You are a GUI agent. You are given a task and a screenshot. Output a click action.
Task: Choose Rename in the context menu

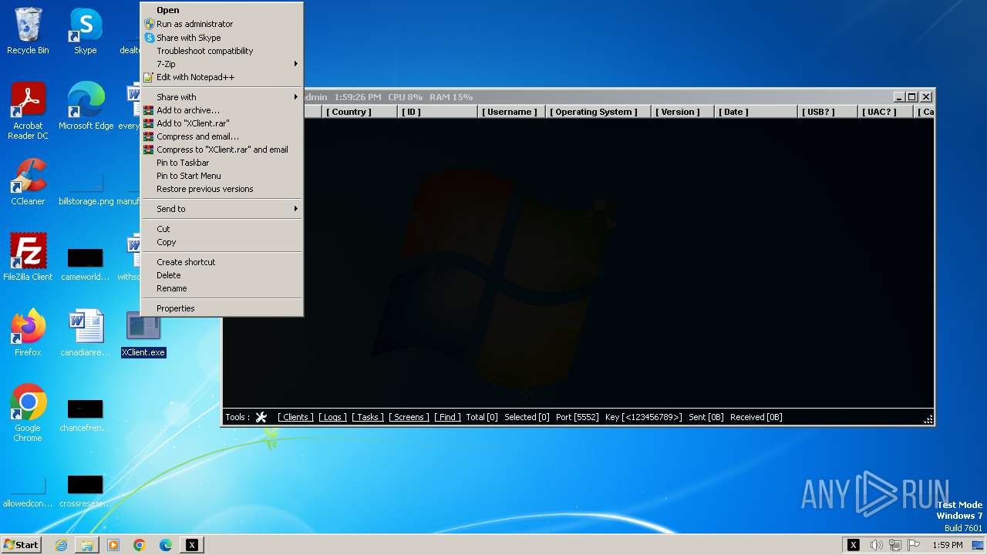221,288
